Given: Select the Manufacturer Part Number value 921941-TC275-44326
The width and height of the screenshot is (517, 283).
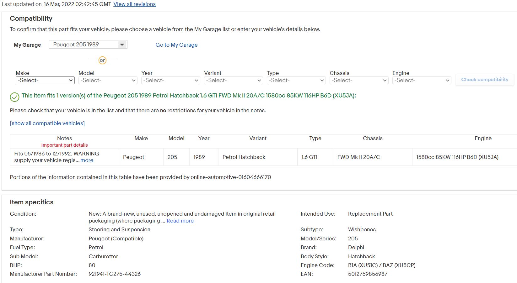Looking at the screenshot, I should [115, 274].
